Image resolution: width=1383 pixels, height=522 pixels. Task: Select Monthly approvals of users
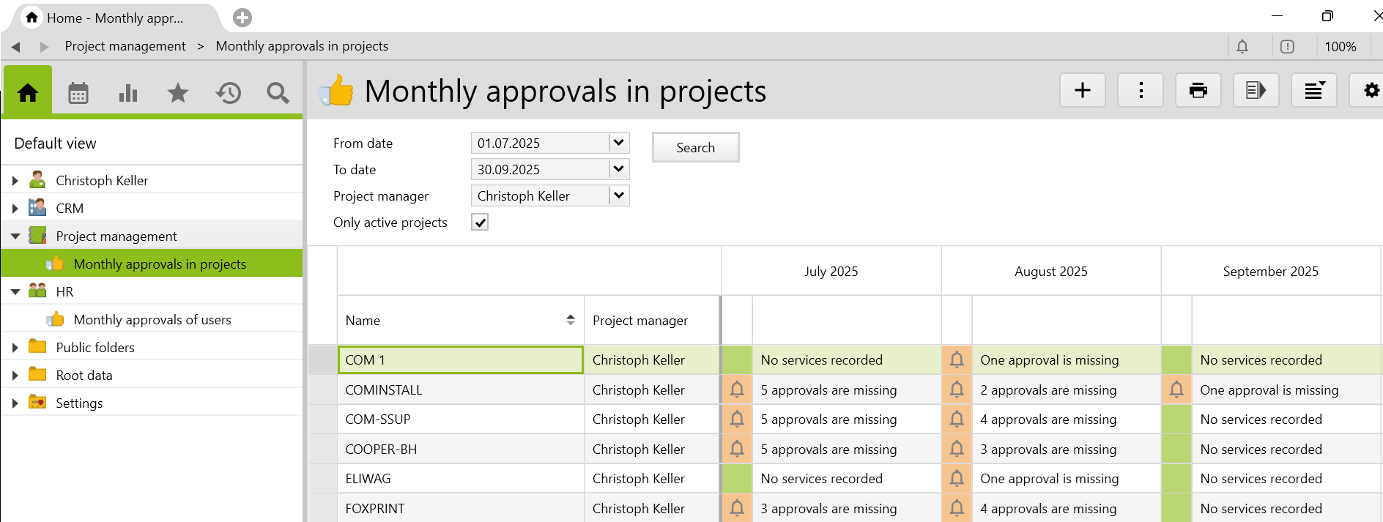pyautogui.click(x=152, y=320)
